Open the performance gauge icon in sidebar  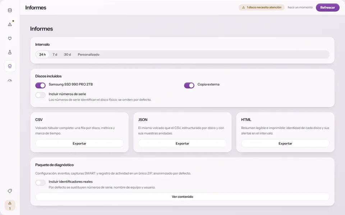(10, 80)
